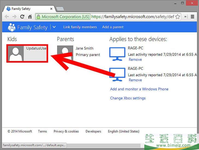
Task: Click the Family Safety people logo
Action: tap(11, 27)
